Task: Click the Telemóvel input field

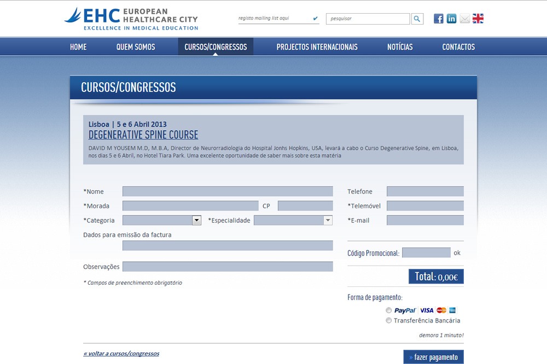Action: point(425,206)
